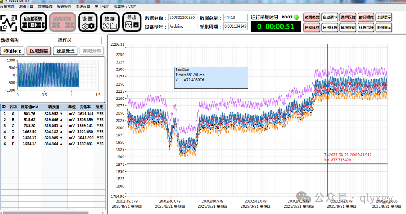The height and width of the screenshot is (214, 406).
Task: Toggle the 鼠标拖动 mouse drag button
Action: 348,28
